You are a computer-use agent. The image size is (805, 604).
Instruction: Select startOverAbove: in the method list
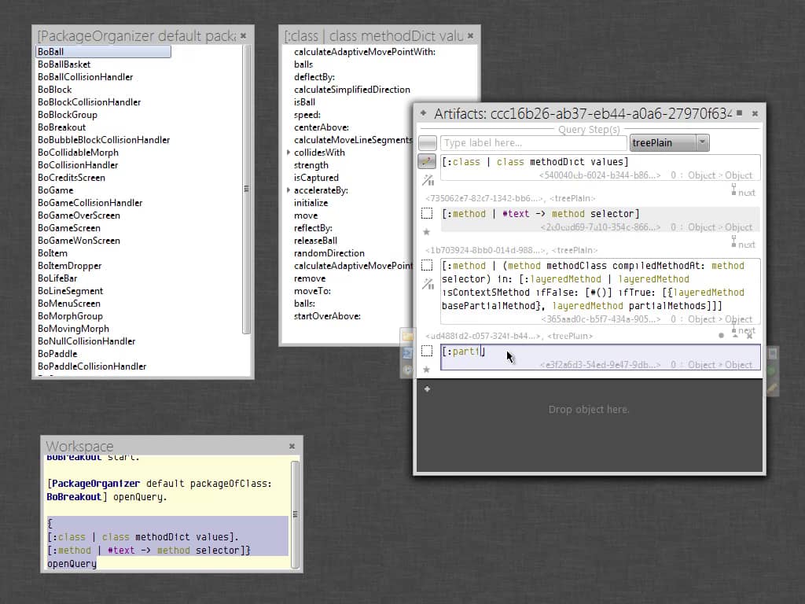327,316
